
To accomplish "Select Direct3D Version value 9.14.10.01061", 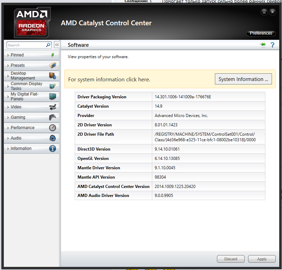I will [167, 149].
